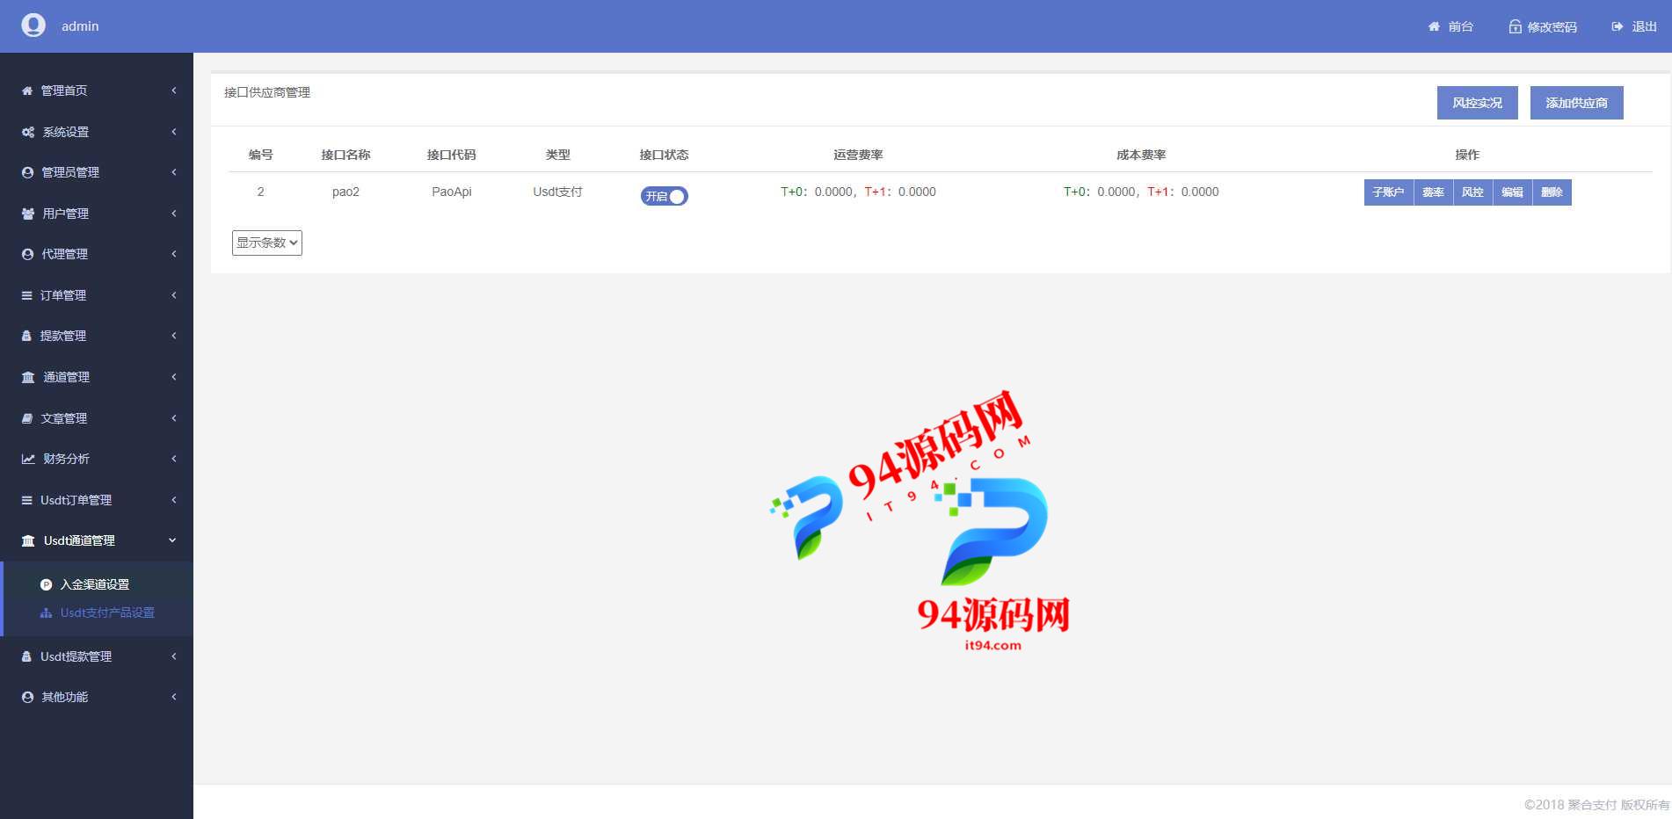Click the 编辑 button for pao2
Viewport: 1672px width, 819px height.
click(x=1512, y=192)
